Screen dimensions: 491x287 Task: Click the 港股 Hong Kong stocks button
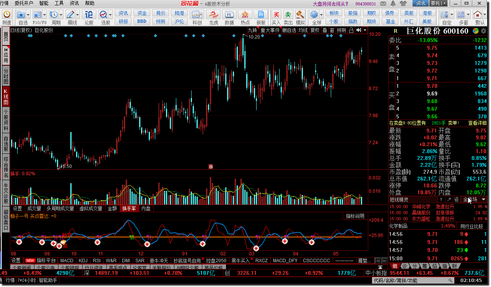click(x=427, y=13)
